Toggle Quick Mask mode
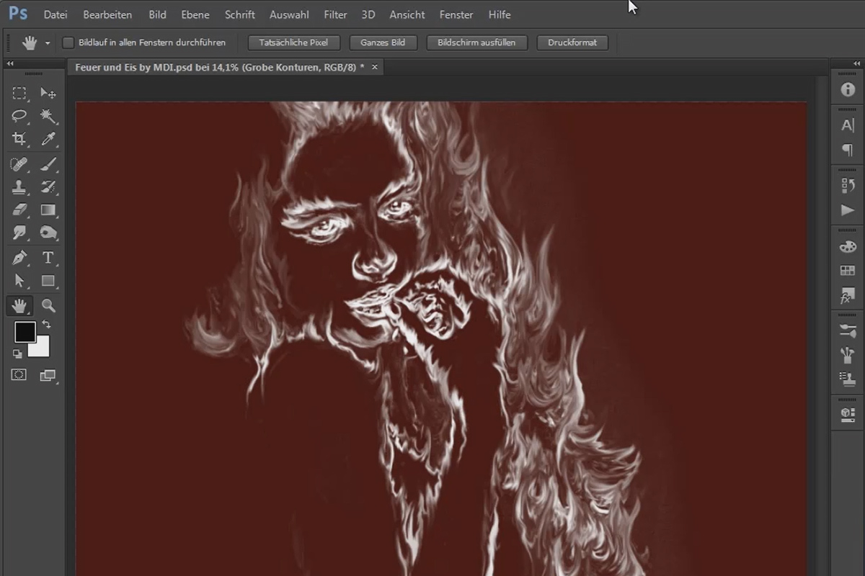The width and height of the screenshot is (865, 576). click(x=19, y=375)
